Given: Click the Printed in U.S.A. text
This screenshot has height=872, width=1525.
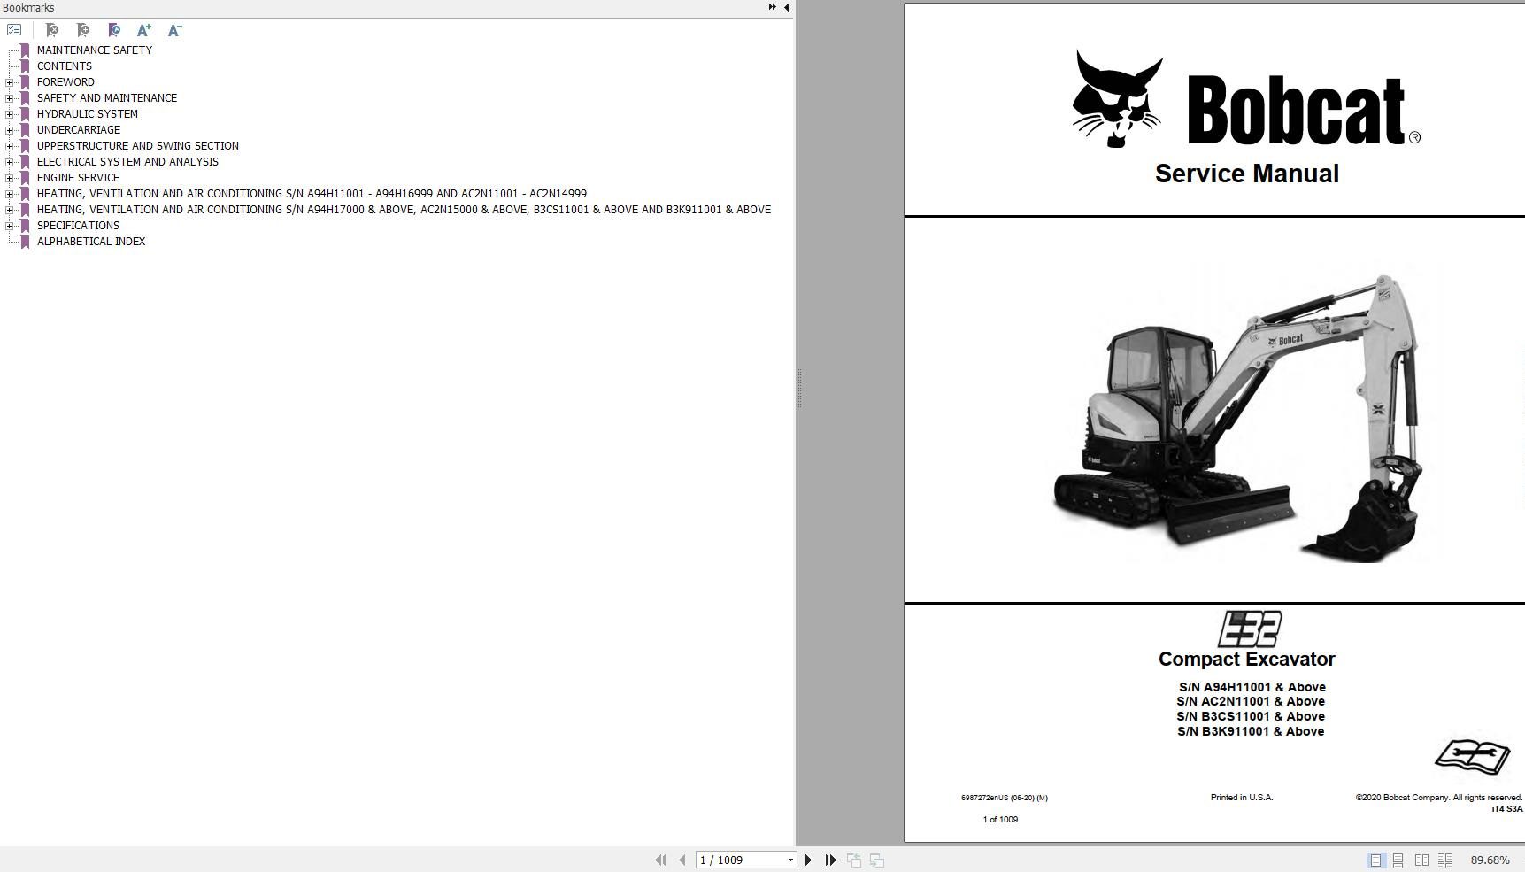Looking at the screenshot, I should [1242, 798].
